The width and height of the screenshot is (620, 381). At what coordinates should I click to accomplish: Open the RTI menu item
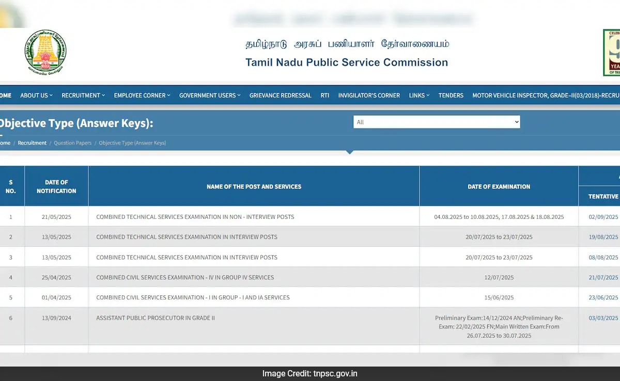[x=324, y=96]
